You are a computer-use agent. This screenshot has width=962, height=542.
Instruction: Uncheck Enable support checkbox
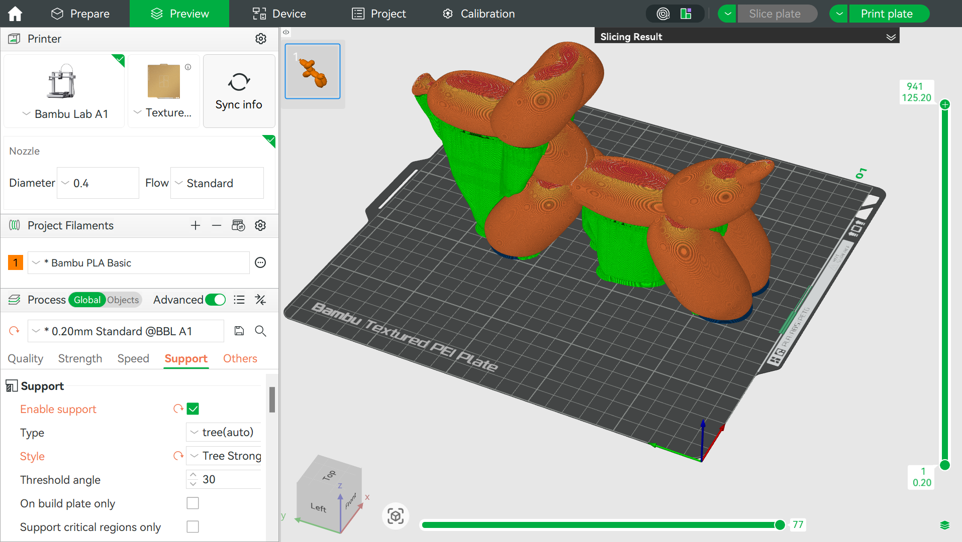pyautogui.click(x=193, y=409)
